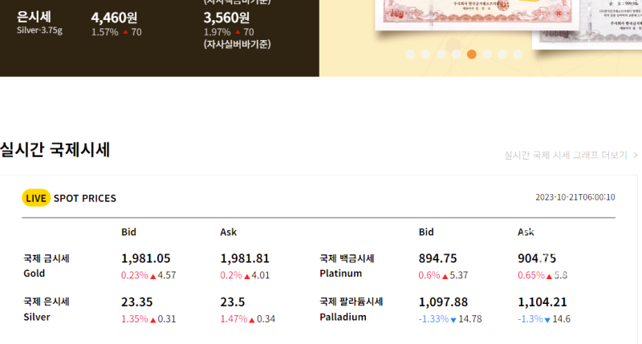Click the yellow LIVE badge
This screenshot has height=344, width=642.
(x=36, y=198)
